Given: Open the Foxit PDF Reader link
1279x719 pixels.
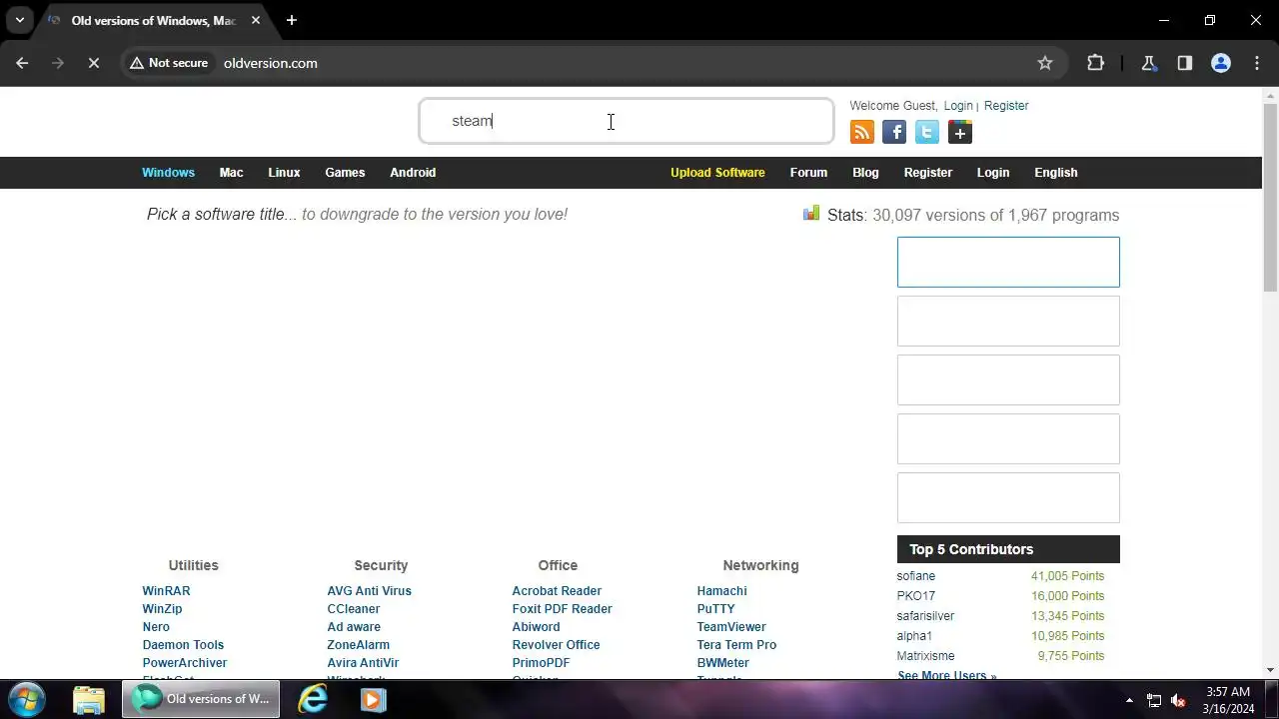Looking at the screenshot, I should pyautogui.click(x=562, y=609).
